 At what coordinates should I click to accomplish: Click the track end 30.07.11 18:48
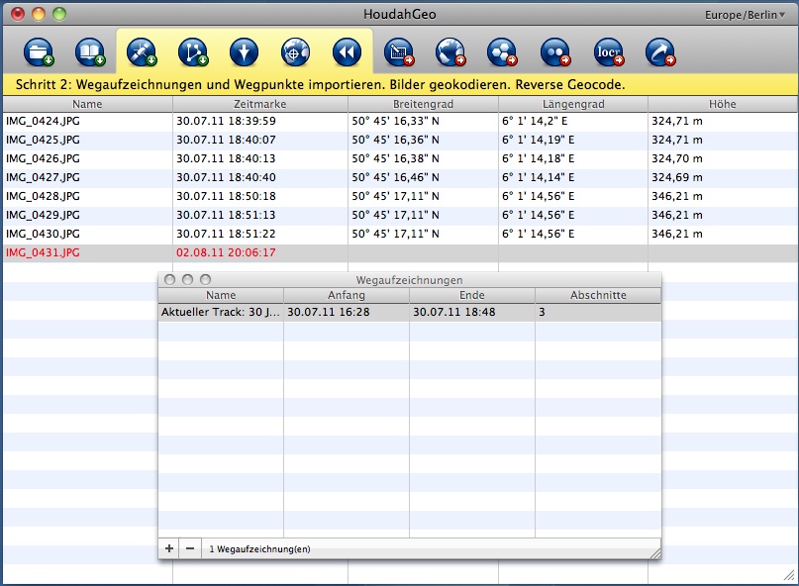454,312
